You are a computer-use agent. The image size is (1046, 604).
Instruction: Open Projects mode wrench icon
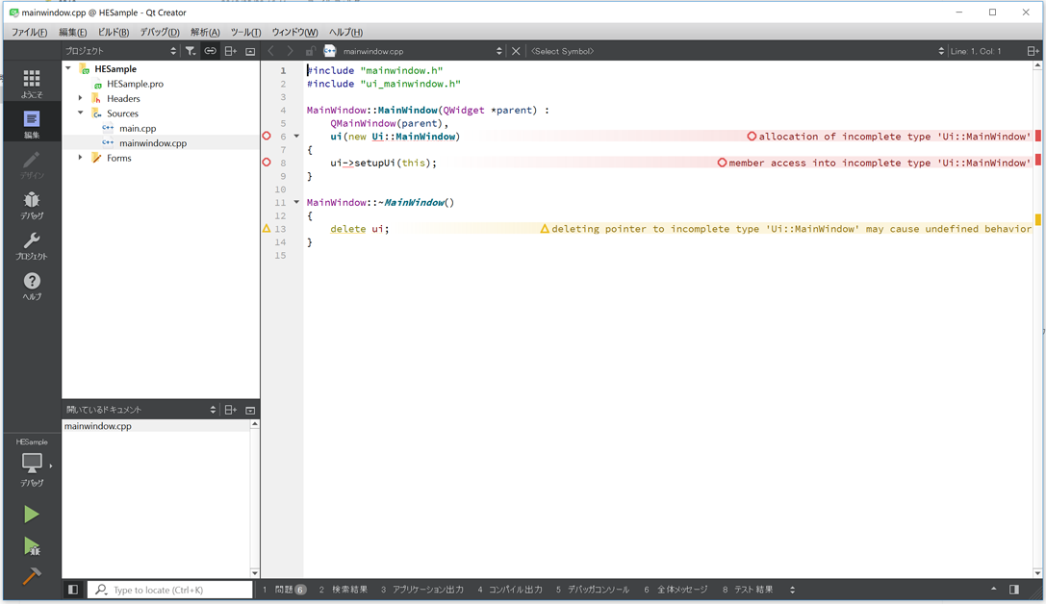point(32,245)
